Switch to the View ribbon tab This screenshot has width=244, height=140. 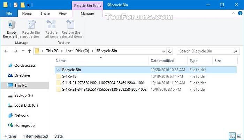point(63,14)
